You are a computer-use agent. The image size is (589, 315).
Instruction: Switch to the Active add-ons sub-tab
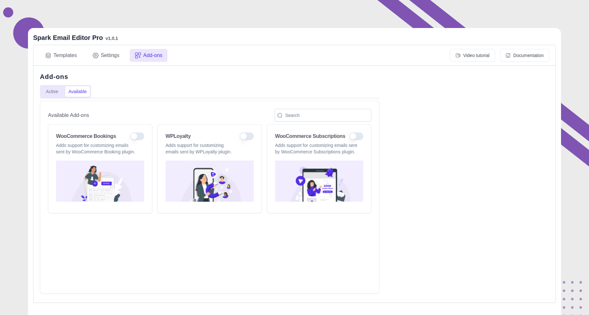pyautogui.click(x=52, y=91)
